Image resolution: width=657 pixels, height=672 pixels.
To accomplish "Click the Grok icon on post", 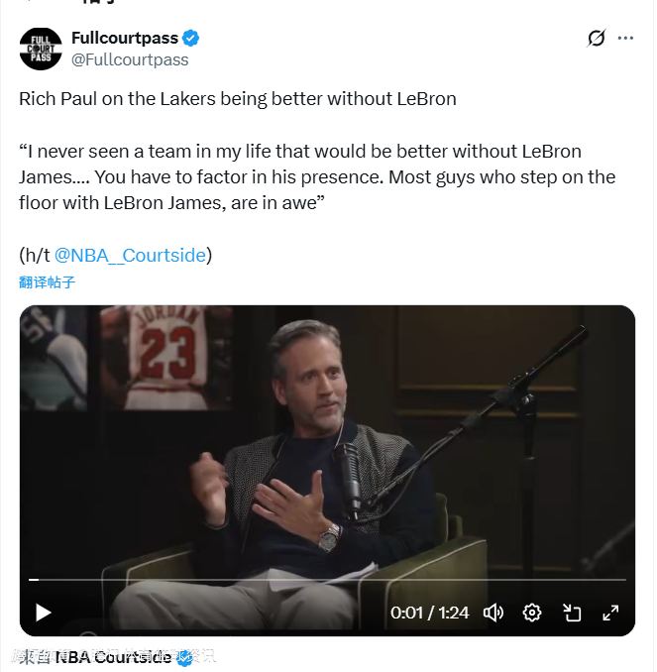I will pyautogui.click(x=596, y=39).
